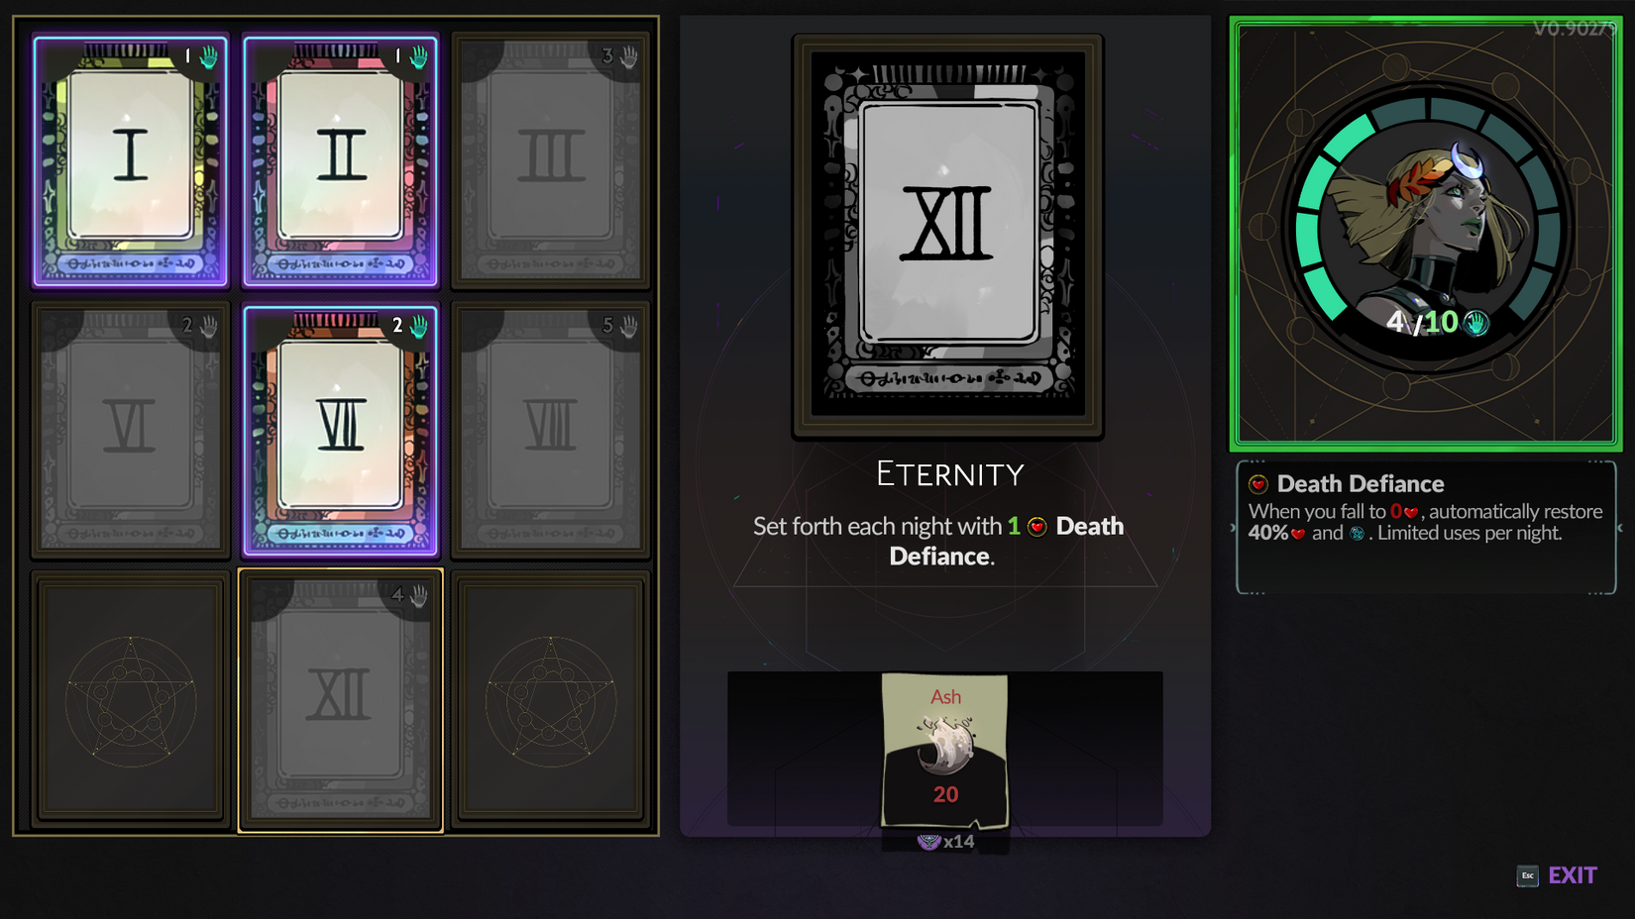Click the Melinoë portrait grasp meter
Screen dimensions: 1635x919
point(1427,228)
